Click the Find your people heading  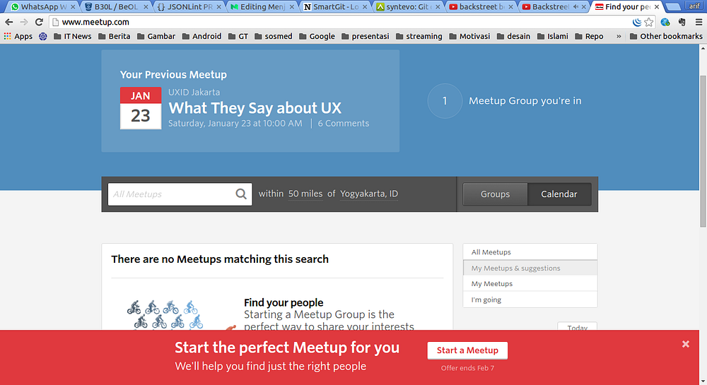point(284,302)
